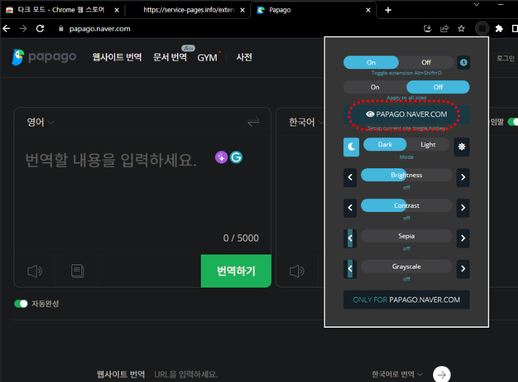Click the Brightness slider bar
The image size is (518, 382).
coord(406,175)
